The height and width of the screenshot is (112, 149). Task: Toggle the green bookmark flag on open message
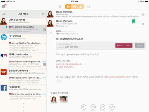[x=134, y=21]
